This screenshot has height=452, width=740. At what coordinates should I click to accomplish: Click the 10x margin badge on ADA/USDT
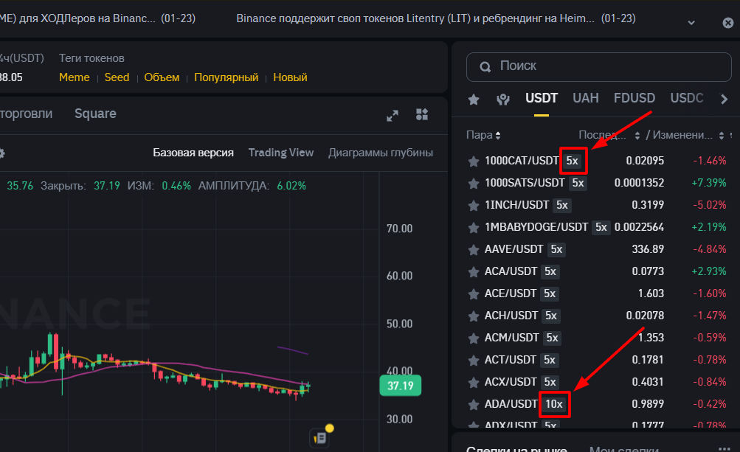point(554,404)
